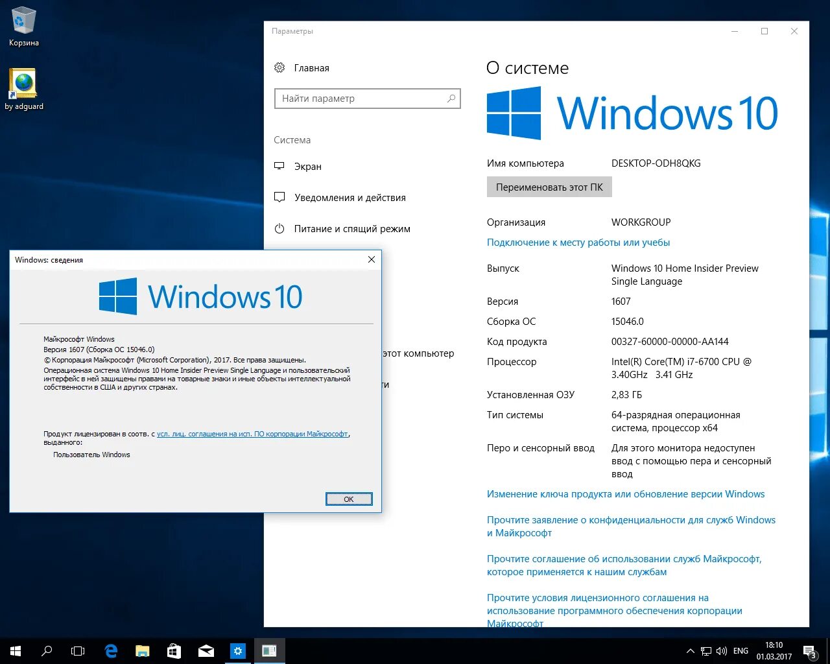Open the Mail app from taskbar
This screenshot has width=830, height=664.
point(206,651)
